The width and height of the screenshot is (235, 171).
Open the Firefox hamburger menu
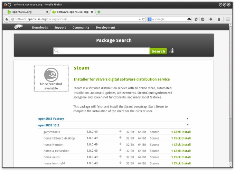pyautogui.click(x=228, y=19)
